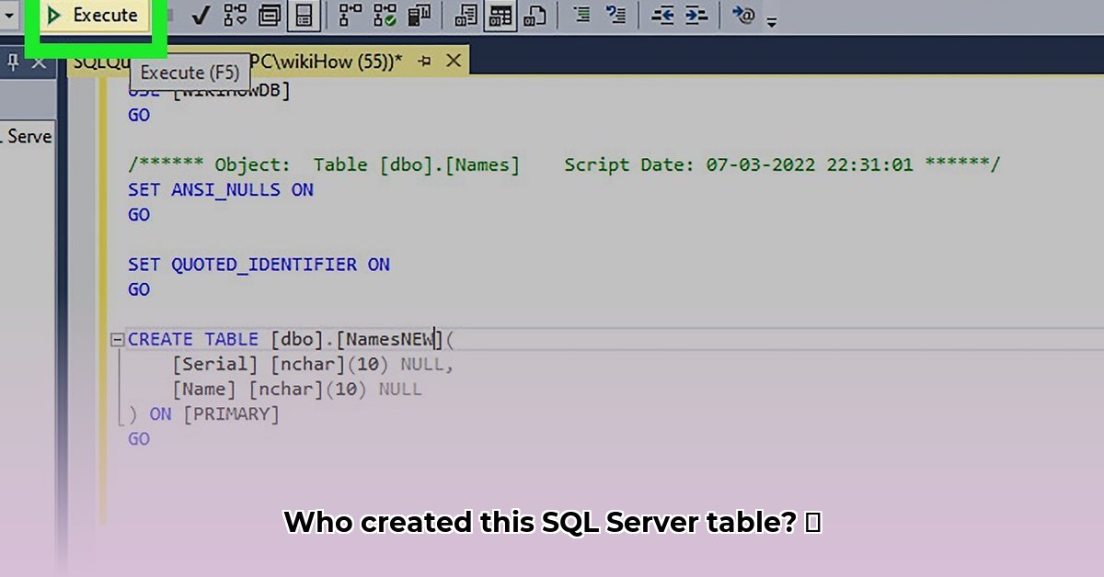Click the SET QUOTED_IDENTIFIER ON line
The height and width of the screenshot is (577, 1104).
click(259, 265)
